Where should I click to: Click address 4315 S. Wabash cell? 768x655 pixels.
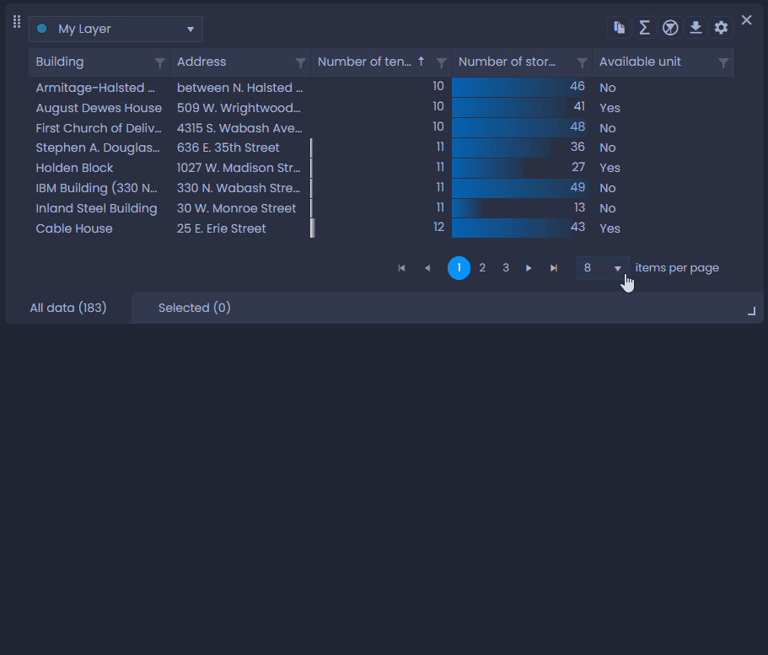239,128
